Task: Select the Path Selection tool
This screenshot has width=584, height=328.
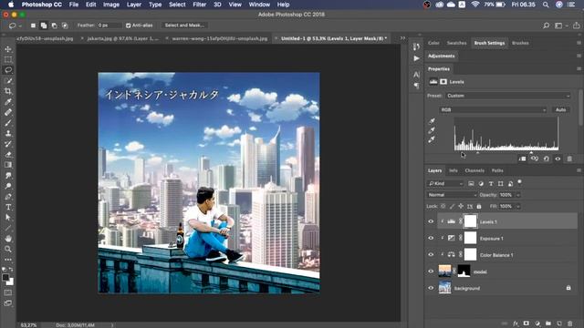Action: 8,218
